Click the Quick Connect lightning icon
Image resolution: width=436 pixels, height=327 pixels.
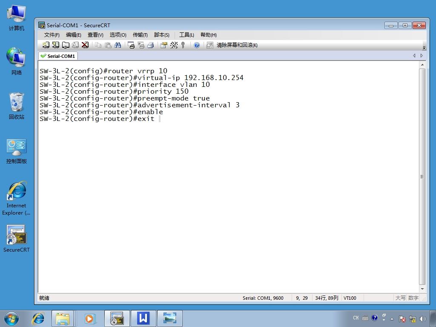56,45
